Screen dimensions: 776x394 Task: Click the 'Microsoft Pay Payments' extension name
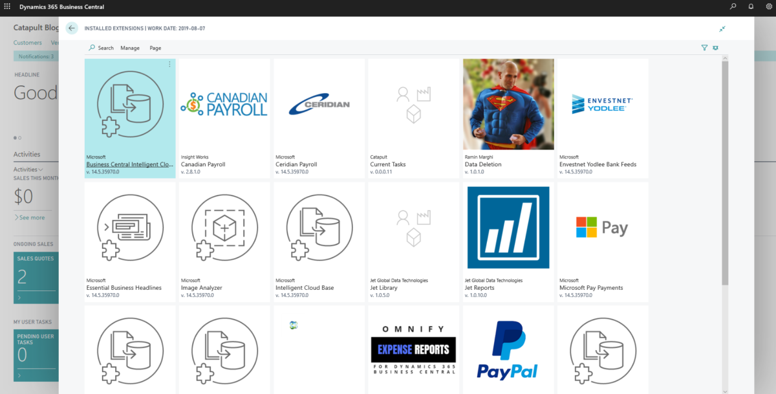click(x=591, y=288)
